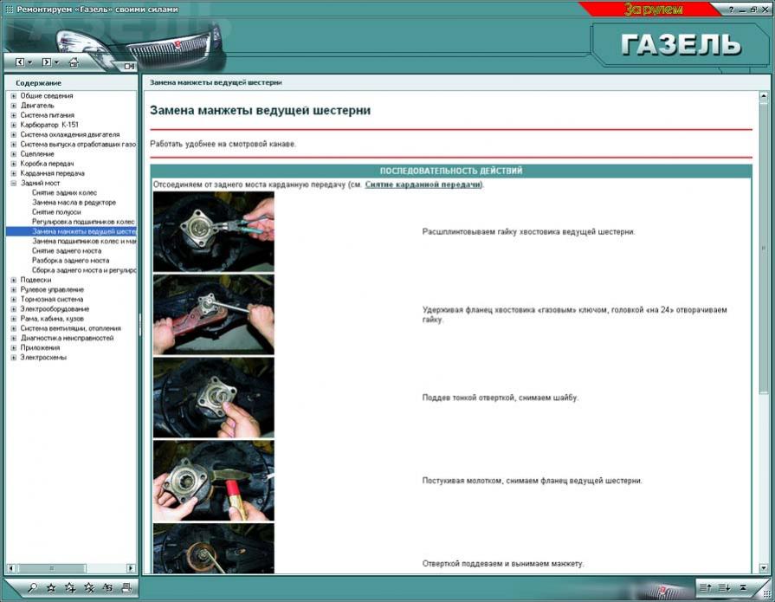Image resolution: width=775 pixels, height=602 pixels.
Task: Expand the Система охлаждения двигателя section
Action: [x=14, y=134]
